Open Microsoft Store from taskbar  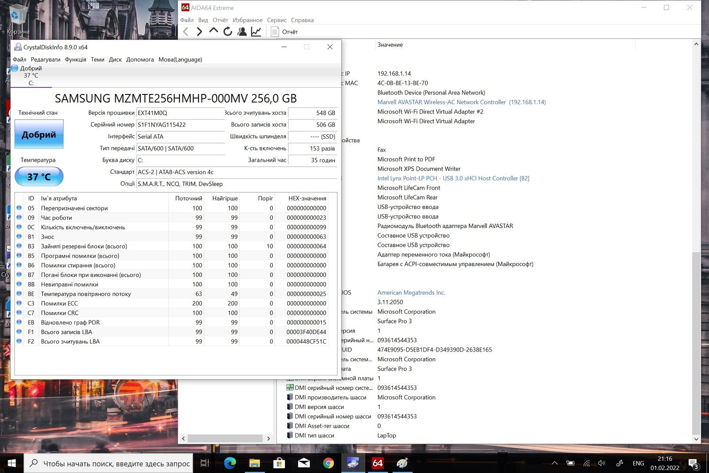tap(279, 463)
